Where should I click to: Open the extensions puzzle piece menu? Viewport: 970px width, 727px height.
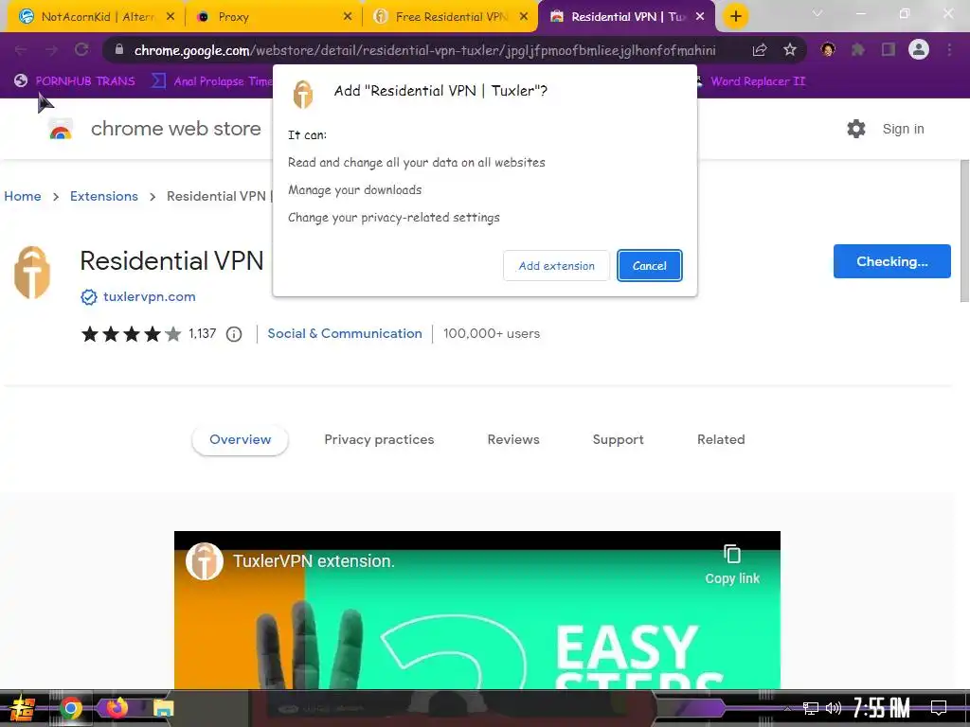click(858, 49)
